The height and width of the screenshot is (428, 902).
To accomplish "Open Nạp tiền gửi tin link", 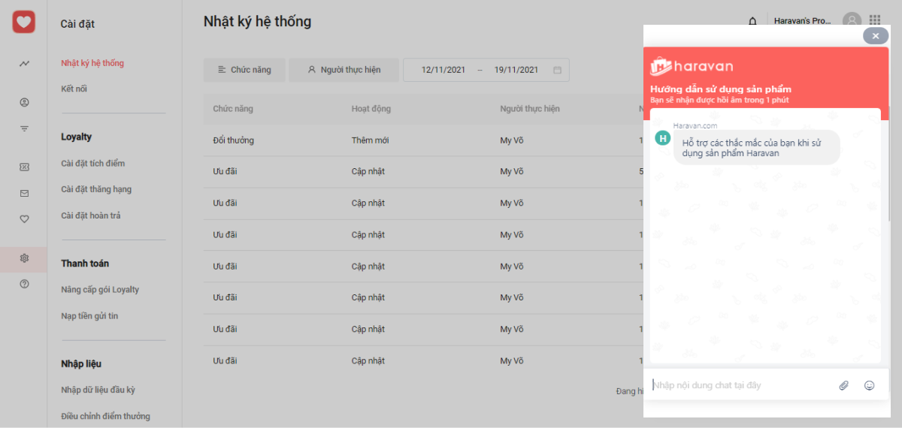I will 89,316.
